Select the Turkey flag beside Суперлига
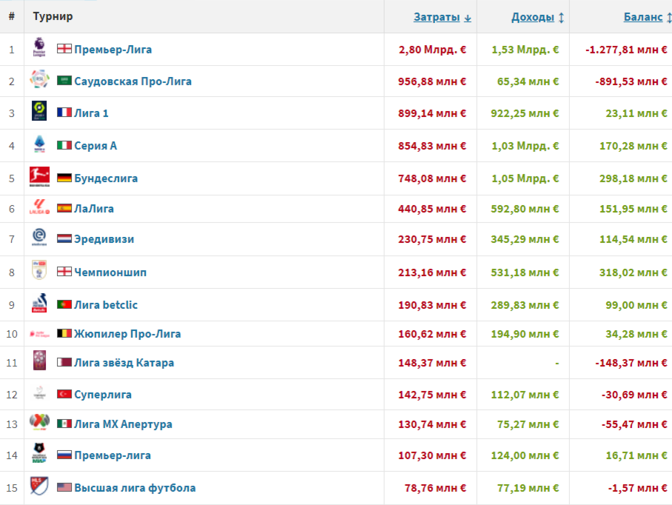The image size is (672, 505). [x=64, y=393]
